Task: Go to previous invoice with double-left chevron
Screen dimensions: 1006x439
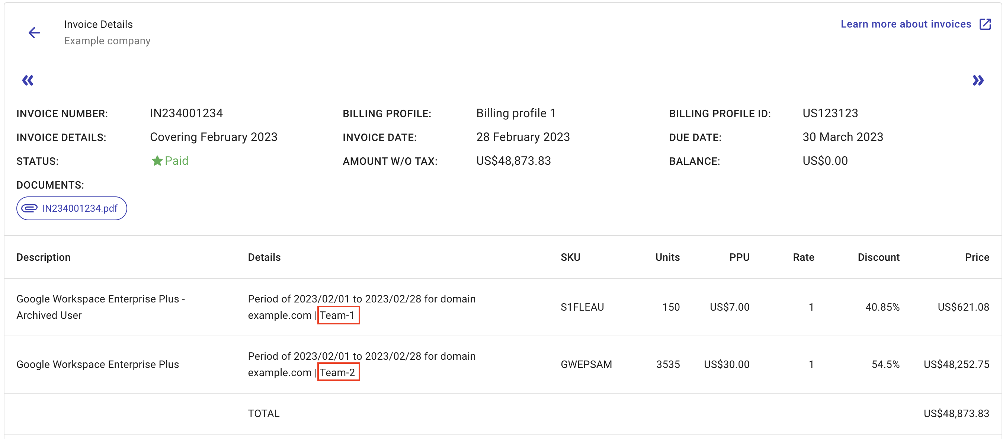Action: tap(28, 80)
